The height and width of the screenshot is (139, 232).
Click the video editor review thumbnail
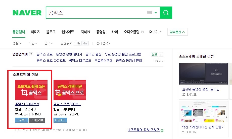pos(203,74)
